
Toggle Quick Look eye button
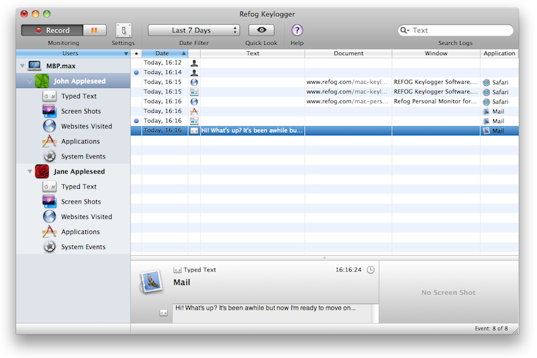[261, 30]
